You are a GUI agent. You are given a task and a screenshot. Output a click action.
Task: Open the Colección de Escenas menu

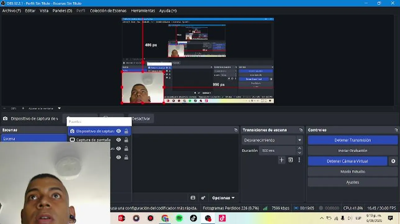[x=108, y=11]
